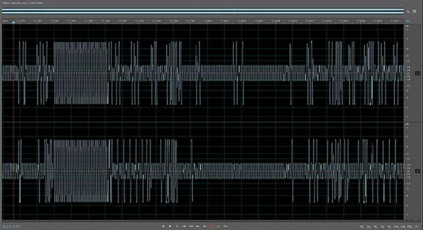Viewport: 423px width, 230px height.
Task: Start playback with the Play button
Action: (x=170, y=226)
